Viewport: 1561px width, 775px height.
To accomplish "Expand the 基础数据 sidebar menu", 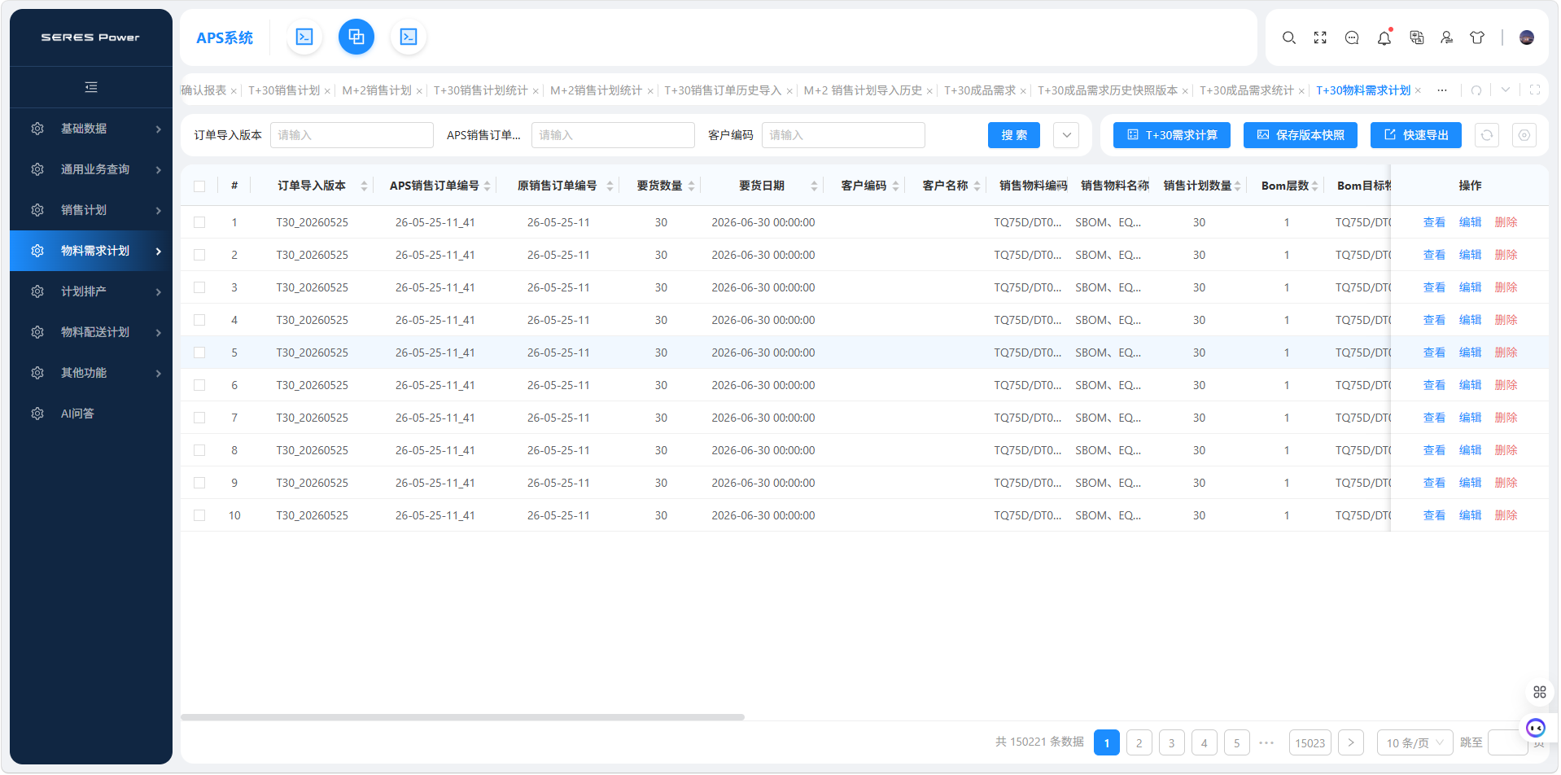I will tap(91, 129).
